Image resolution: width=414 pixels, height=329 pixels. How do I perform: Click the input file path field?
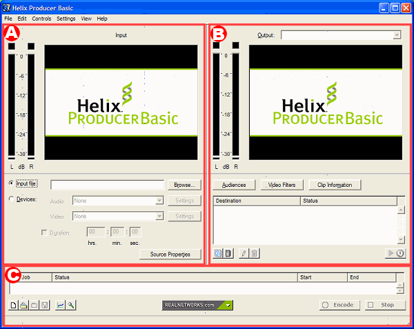coord(107,185)
